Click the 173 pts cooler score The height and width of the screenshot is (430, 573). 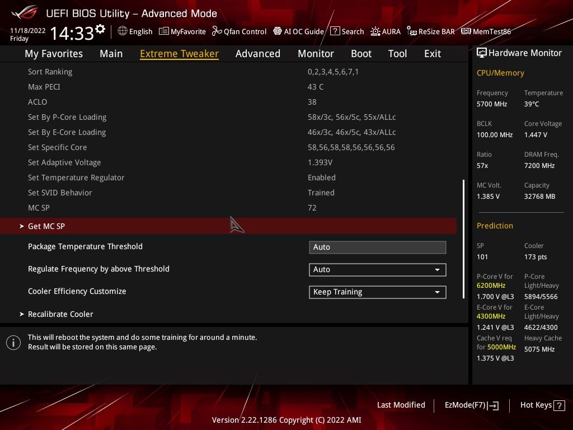(x=536, y=257)
